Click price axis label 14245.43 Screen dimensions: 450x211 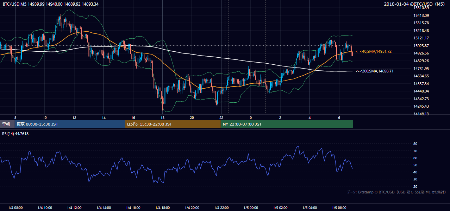tap(421, 106)
